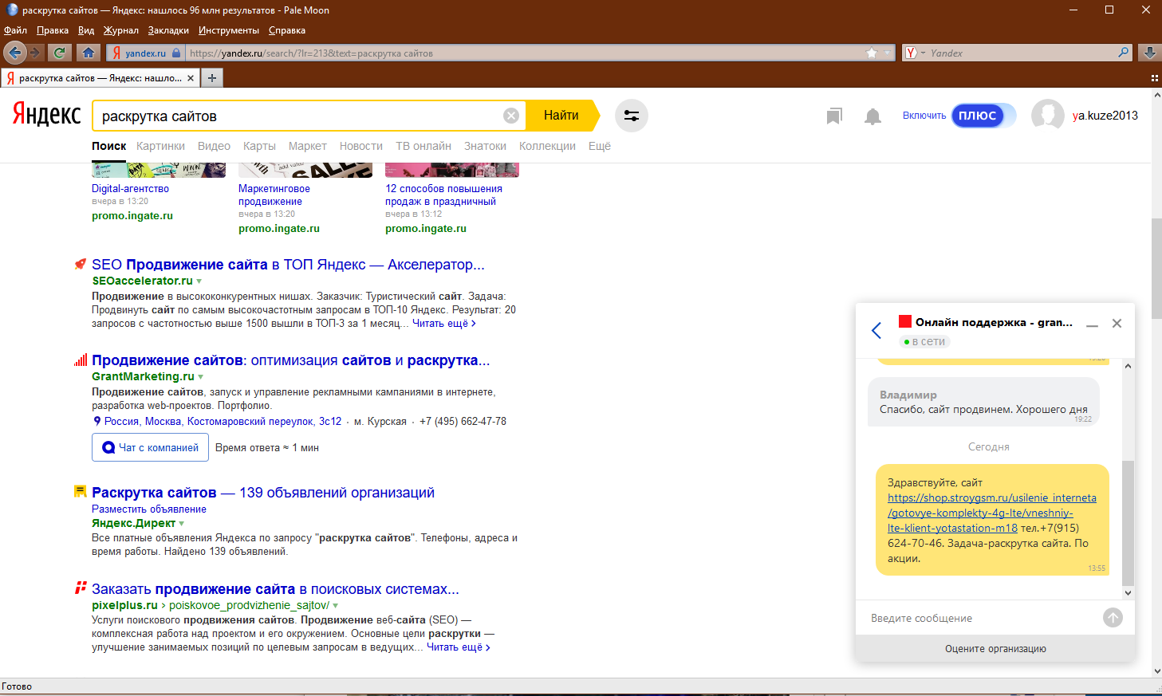
Task: Open the shop.stroygsm.ru link in chat
Action: click(992, 513)
